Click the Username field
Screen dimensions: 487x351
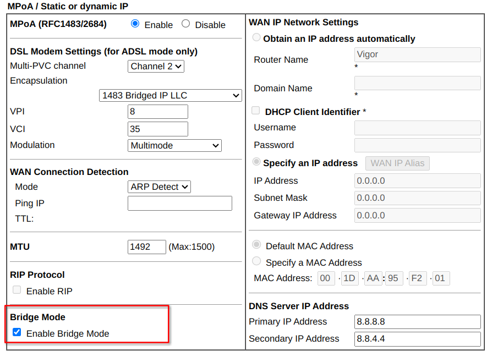pos(418,128)
